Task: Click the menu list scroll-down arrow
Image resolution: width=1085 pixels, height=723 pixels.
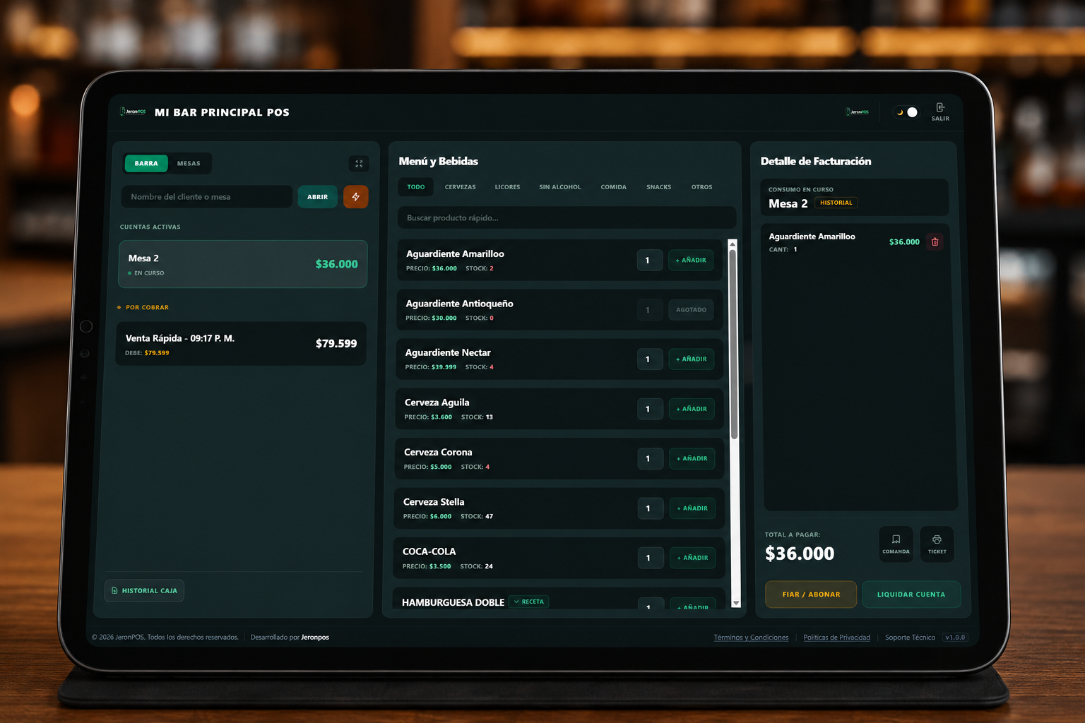Action: 736,603
